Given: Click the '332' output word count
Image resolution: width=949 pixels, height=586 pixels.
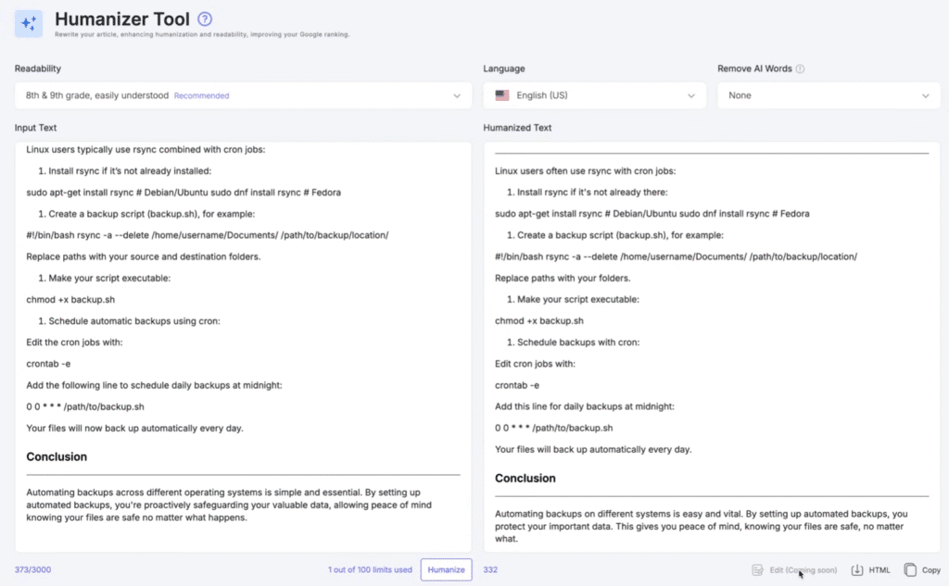Looking at the screenshot, I should [x=490, y=569].
